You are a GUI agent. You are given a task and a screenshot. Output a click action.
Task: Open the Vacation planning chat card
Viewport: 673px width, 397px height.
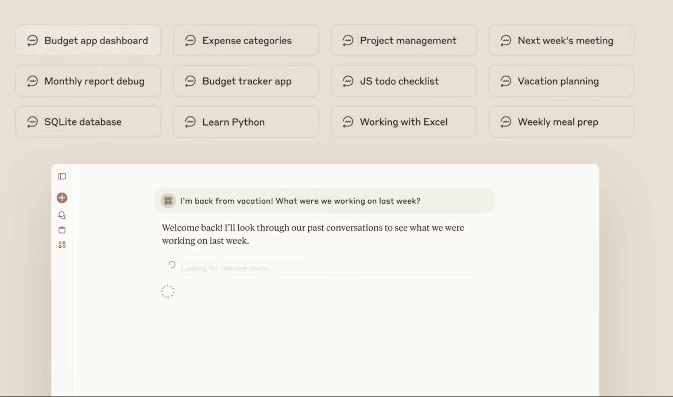tap(561, 81)
